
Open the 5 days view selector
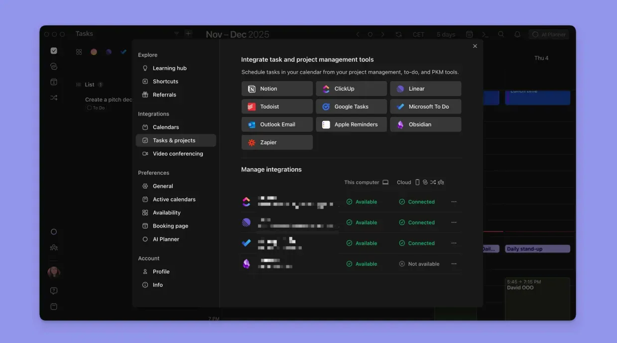pyautogui.click(x=446, y=34)
